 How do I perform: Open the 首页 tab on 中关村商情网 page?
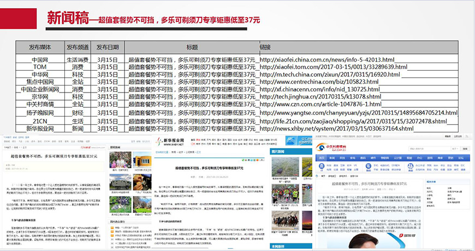322,158
